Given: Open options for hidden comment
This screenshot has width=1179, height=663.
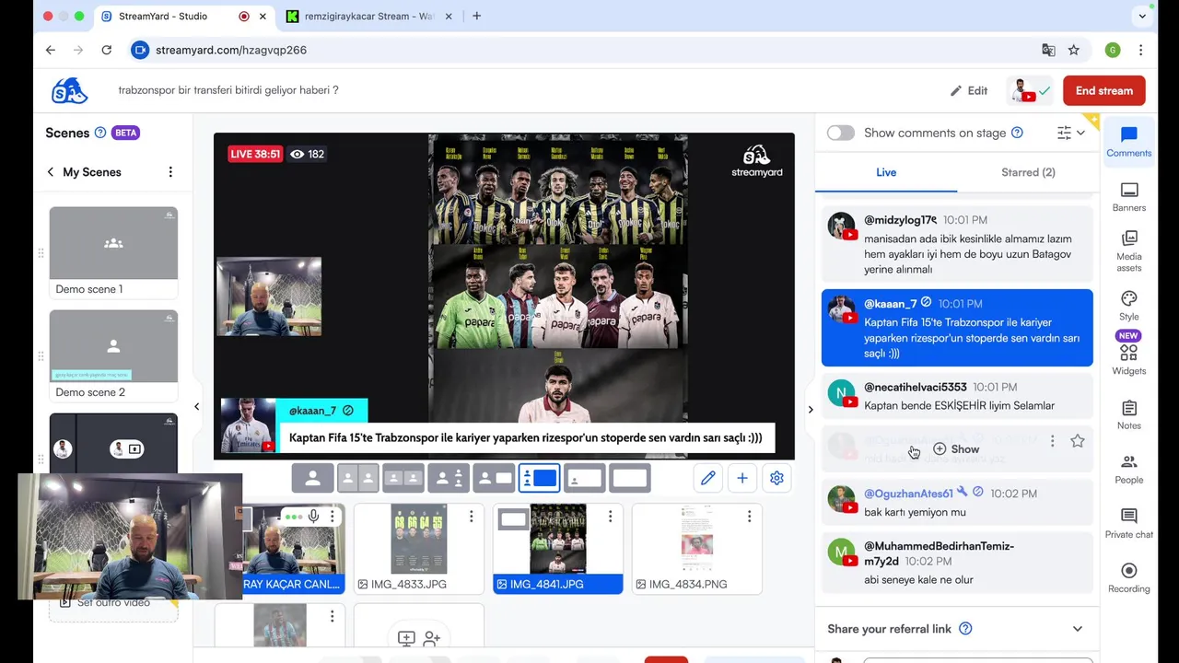Looking at the screenshot, I should click(1052, 441).
